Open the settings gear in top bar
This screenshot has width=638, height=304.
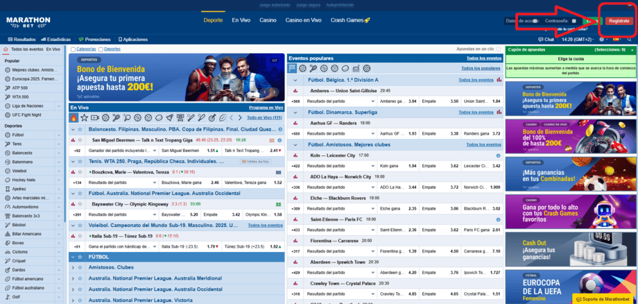[602, 40]
